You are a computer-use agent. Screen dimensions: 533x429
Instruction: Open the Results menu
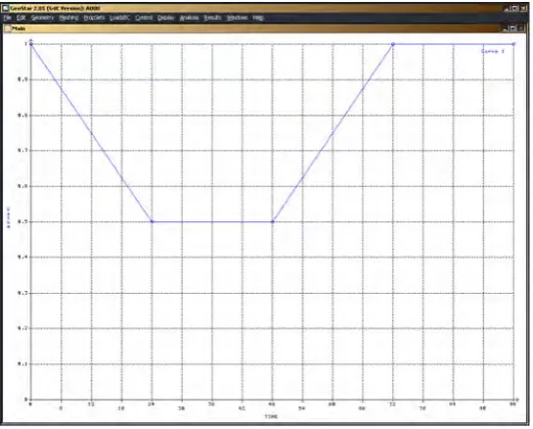213,18
